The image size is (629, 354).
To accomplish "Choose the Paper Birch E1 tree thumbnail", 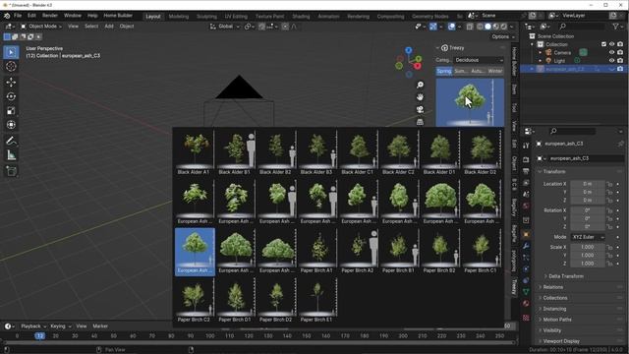I will [x=317, y=300].
